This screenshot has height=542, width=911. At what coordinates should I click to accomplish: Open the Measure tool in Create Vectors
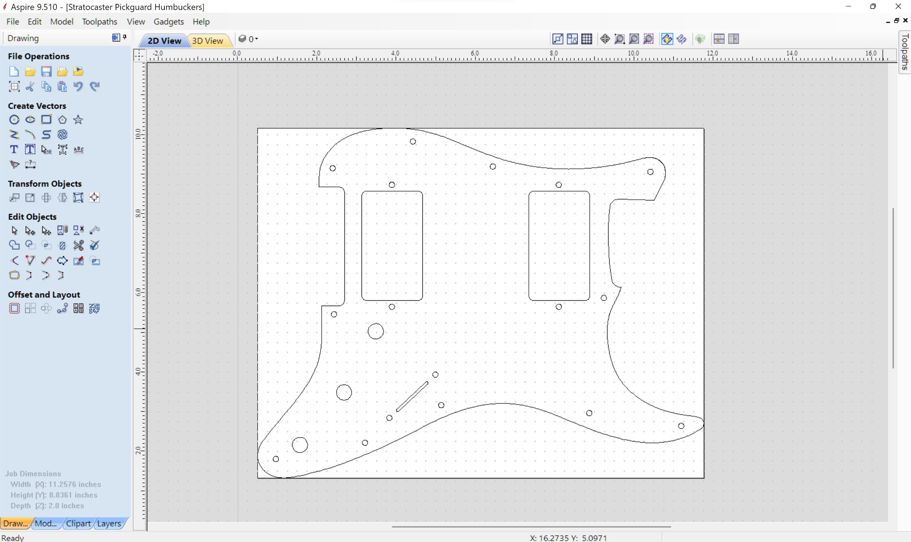pyautogui.click(x=30, y=165)
